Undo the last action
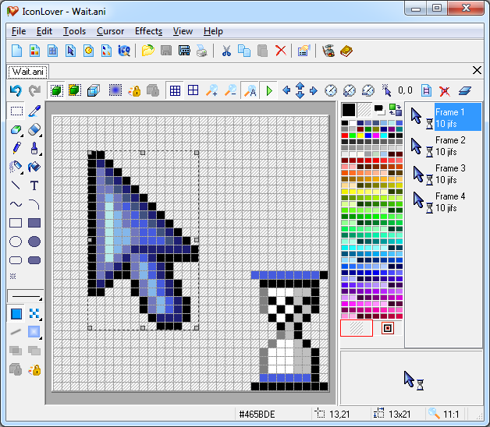This screenshot has width=490, height=427. [x=16, y=90]
